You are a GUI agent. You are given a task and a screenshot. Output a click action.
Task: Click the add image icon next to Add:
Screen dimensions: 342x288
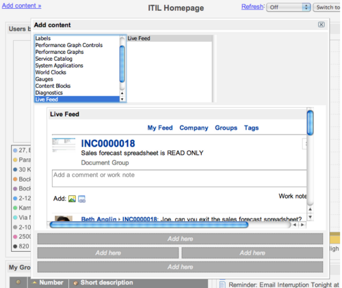72,199
